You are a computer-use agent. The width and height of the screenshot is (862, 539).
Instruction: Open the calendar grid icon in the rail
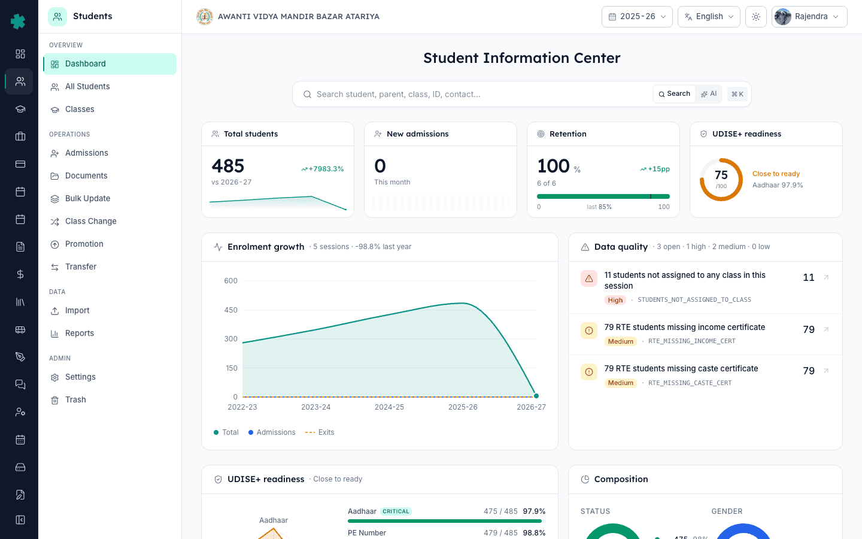tap(20, 440)
